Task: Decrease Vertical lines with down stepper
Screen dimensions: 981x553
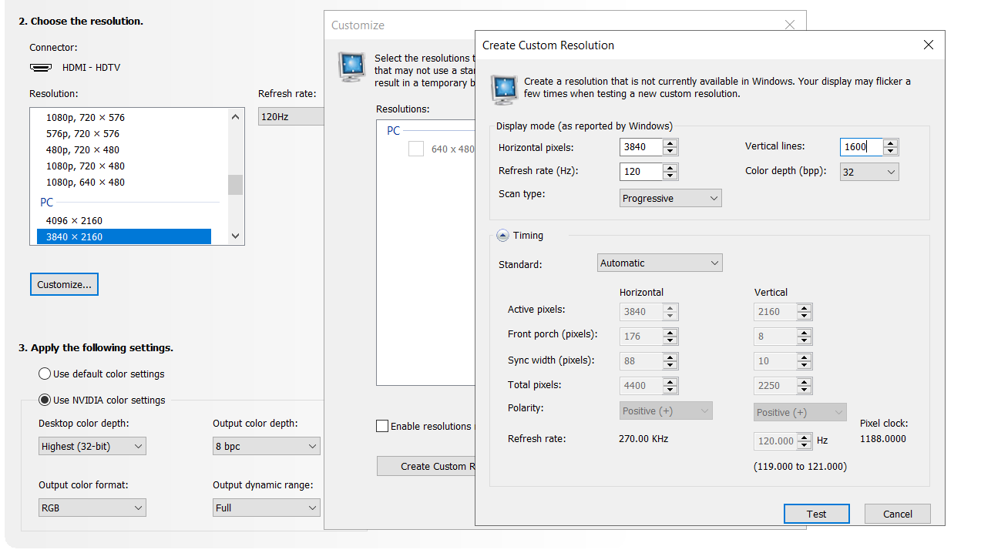Action: pyautogui.click(x=891, y=151)
